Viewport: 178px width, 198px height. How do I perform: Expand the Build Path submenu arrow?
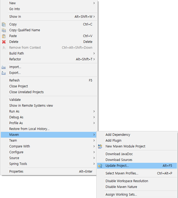pyautogui.click(x=94, y=53)
